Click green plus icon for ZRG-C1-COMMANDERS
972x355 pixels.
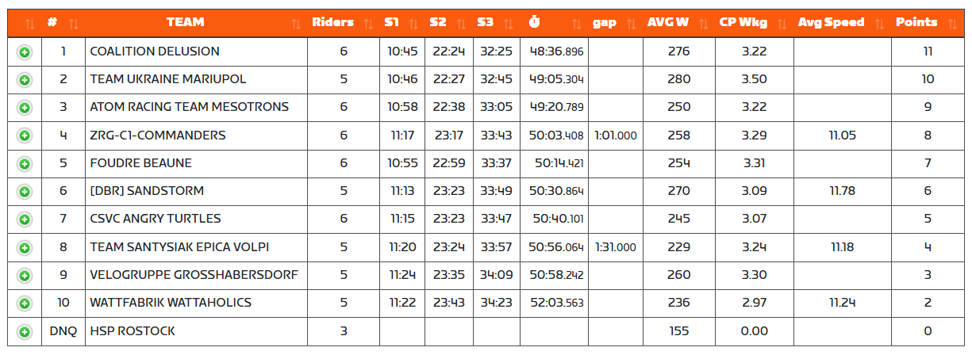pyautogui.click(x=25, y=136)
